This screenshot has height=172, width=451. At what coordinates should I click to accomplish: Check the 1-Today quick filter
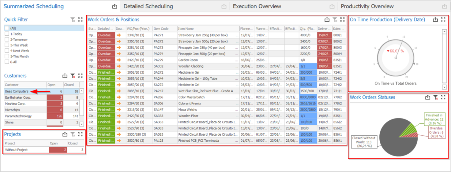coord(7,34)
